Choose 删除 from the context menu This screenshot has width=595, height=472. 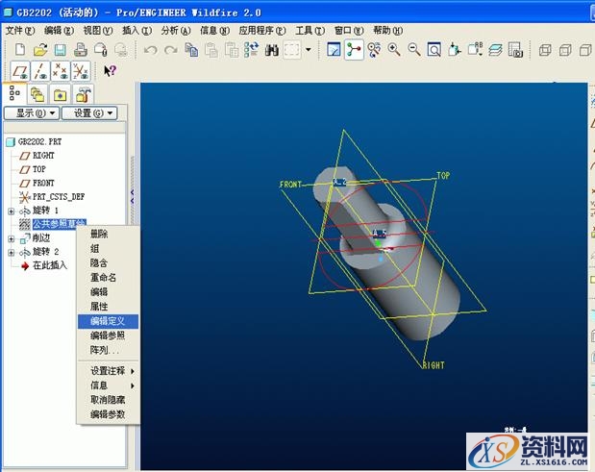tap(109, 235)
